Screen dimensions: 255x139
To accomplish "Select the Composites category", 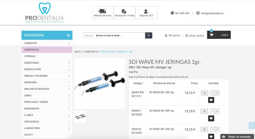I will pyautogui.click(x=47, y=50).
